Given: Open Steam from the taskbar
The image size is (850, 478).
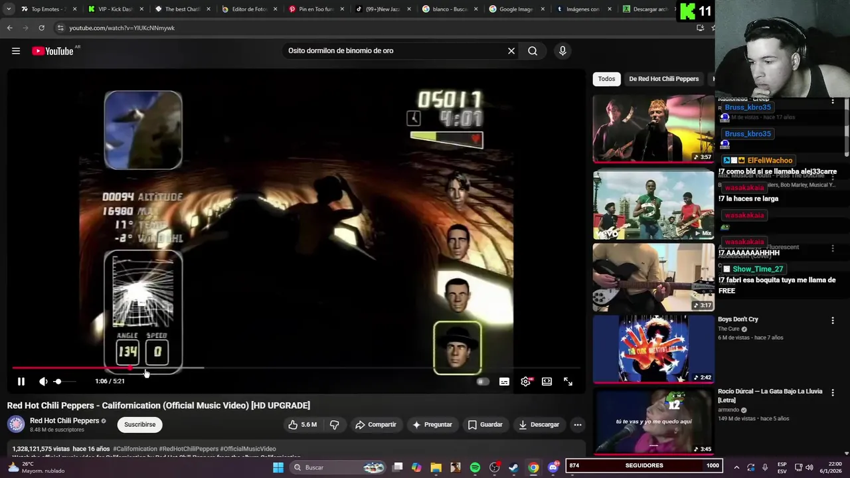Looking at the screenshot, I should [513, 467].
